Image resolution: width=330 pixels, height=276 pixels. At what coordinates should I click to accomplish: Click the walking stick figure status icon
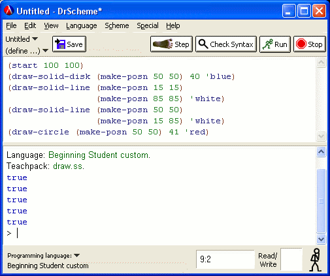pyautogui.click(x=316, y=260)
